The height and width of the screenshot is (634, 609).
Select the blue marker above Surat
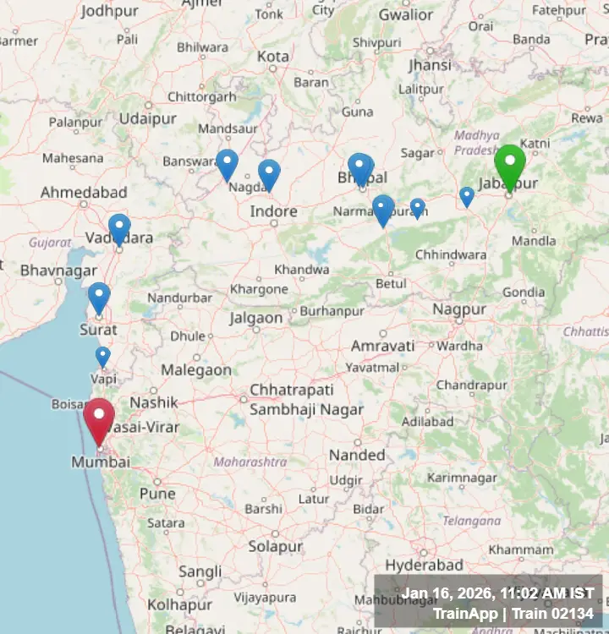click(x=99, y=298)
